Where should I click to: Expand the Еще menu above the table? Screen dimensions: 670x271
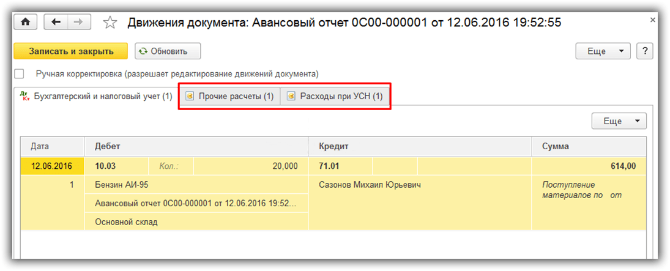click(619, 121)
